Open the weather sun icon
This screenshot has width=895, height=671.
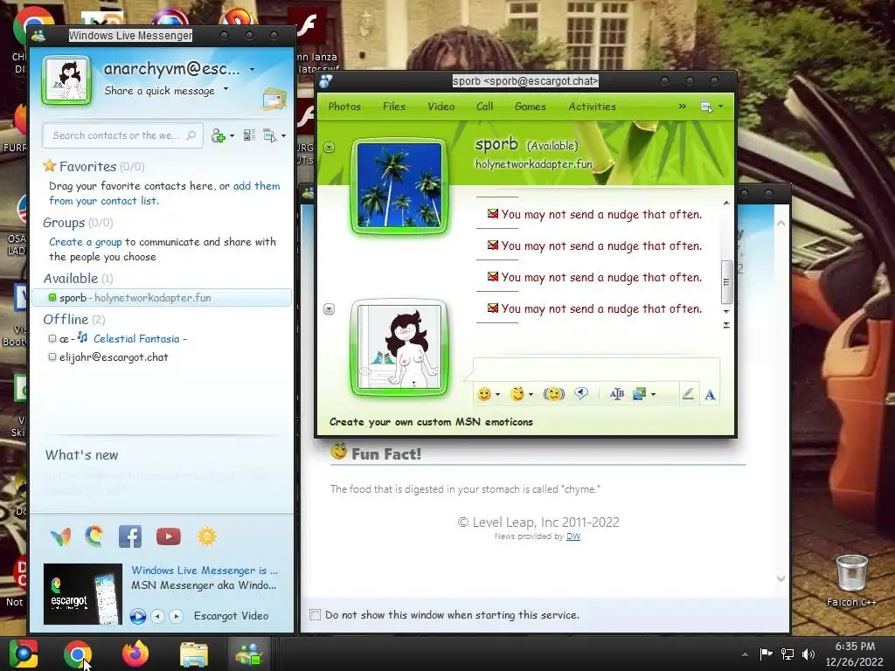(206, 536)
